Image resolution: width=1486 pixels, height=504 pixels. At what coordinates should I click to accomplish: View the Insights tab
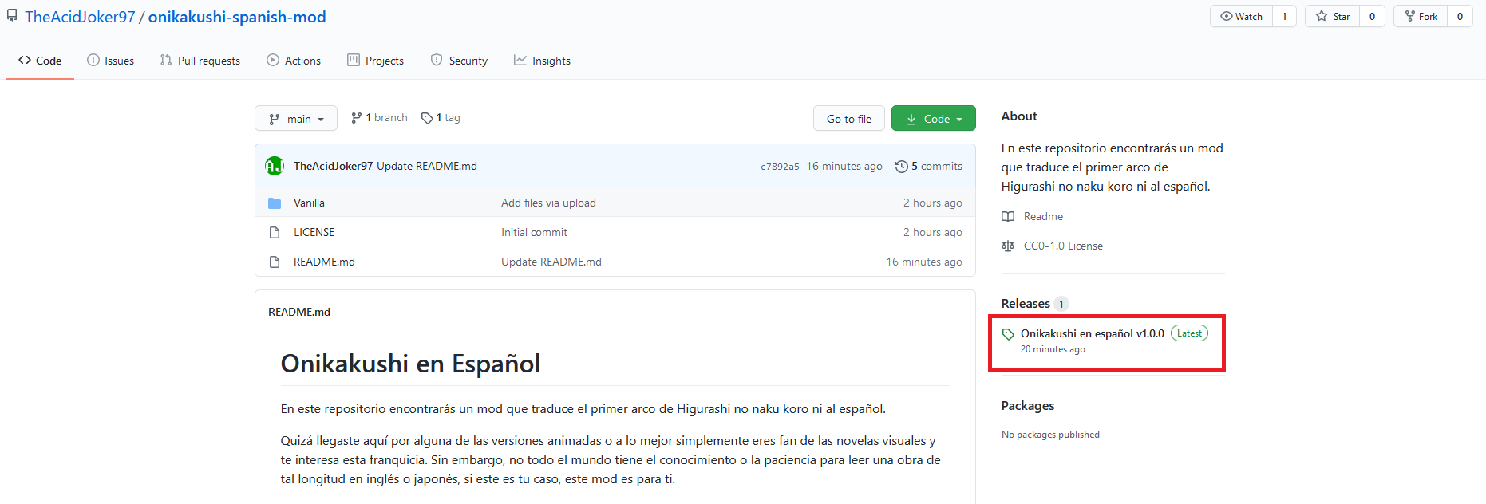542,61
